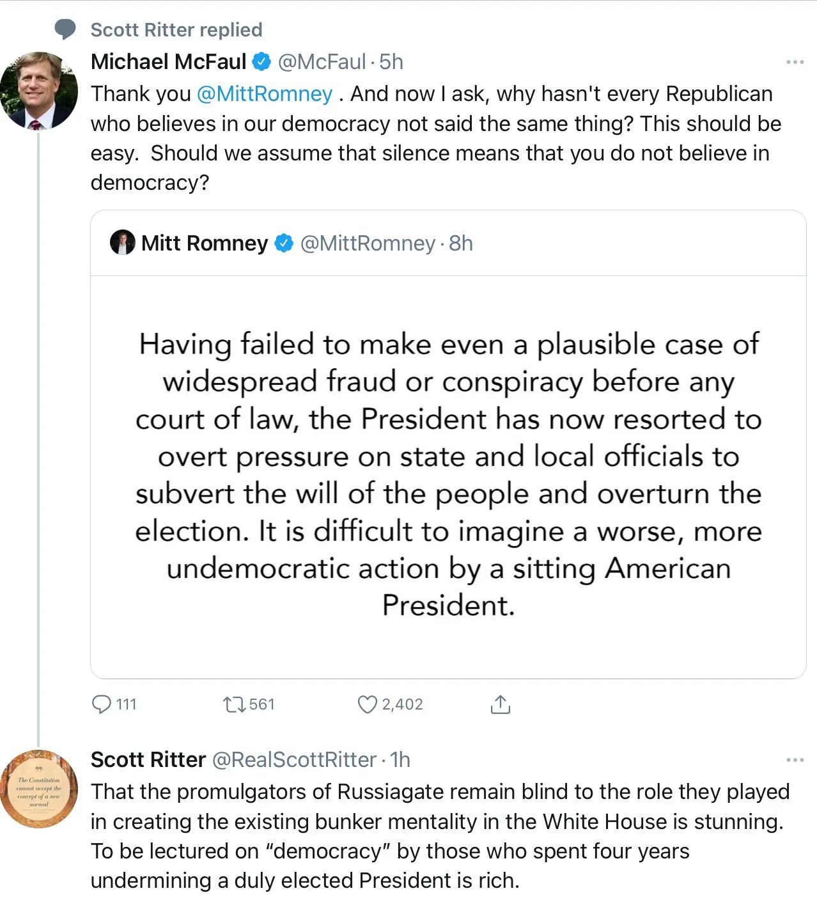The image size is (817, 907).
Task: Open Michael McFaul's profile by name
Action: (x=168, y=62)
